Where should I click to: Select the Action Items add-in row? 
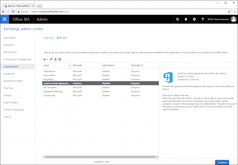(100, 75)
